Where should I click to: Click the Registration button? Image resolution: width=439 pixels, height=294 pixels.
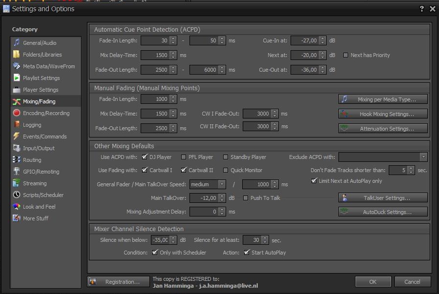click(119, 282)
